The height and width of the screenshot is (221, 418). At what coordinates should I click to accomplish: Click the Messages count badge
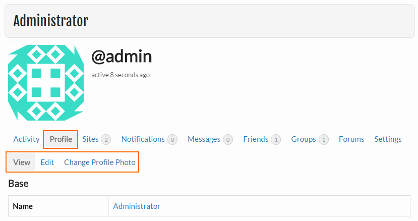[x=228, y=140]
